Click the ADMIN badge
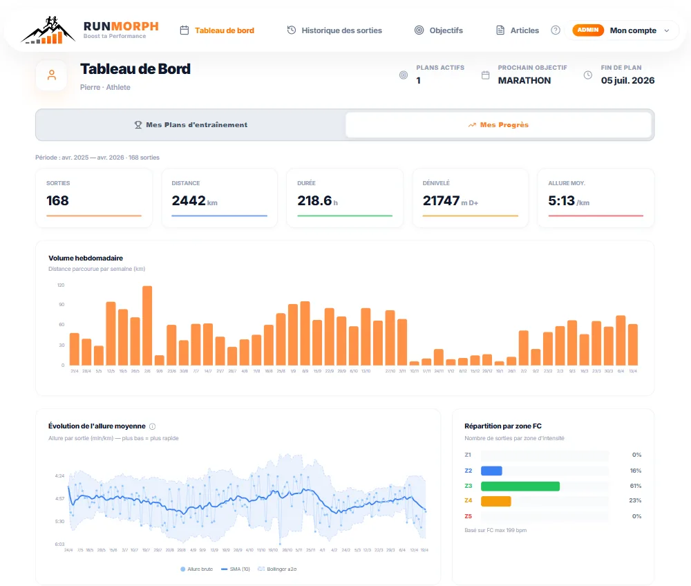691x586 pixels. point(588,30)
